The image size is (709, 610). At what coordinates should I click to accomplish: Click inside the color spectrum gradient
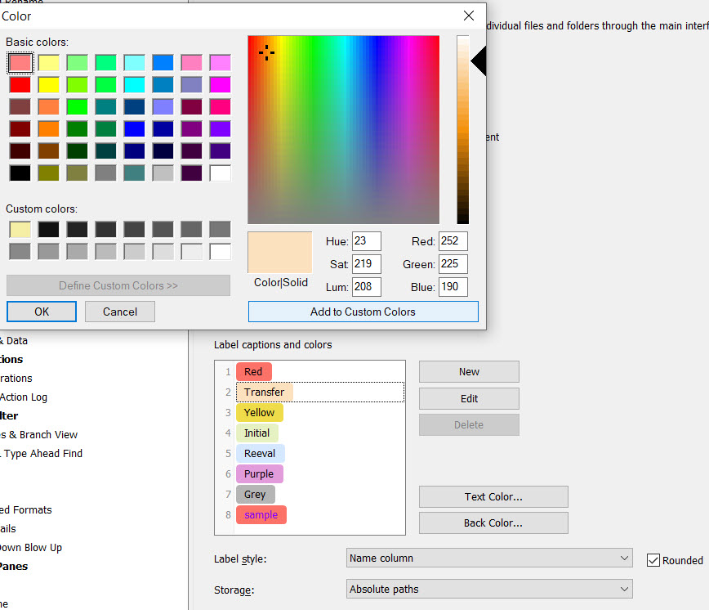point(343,129)
